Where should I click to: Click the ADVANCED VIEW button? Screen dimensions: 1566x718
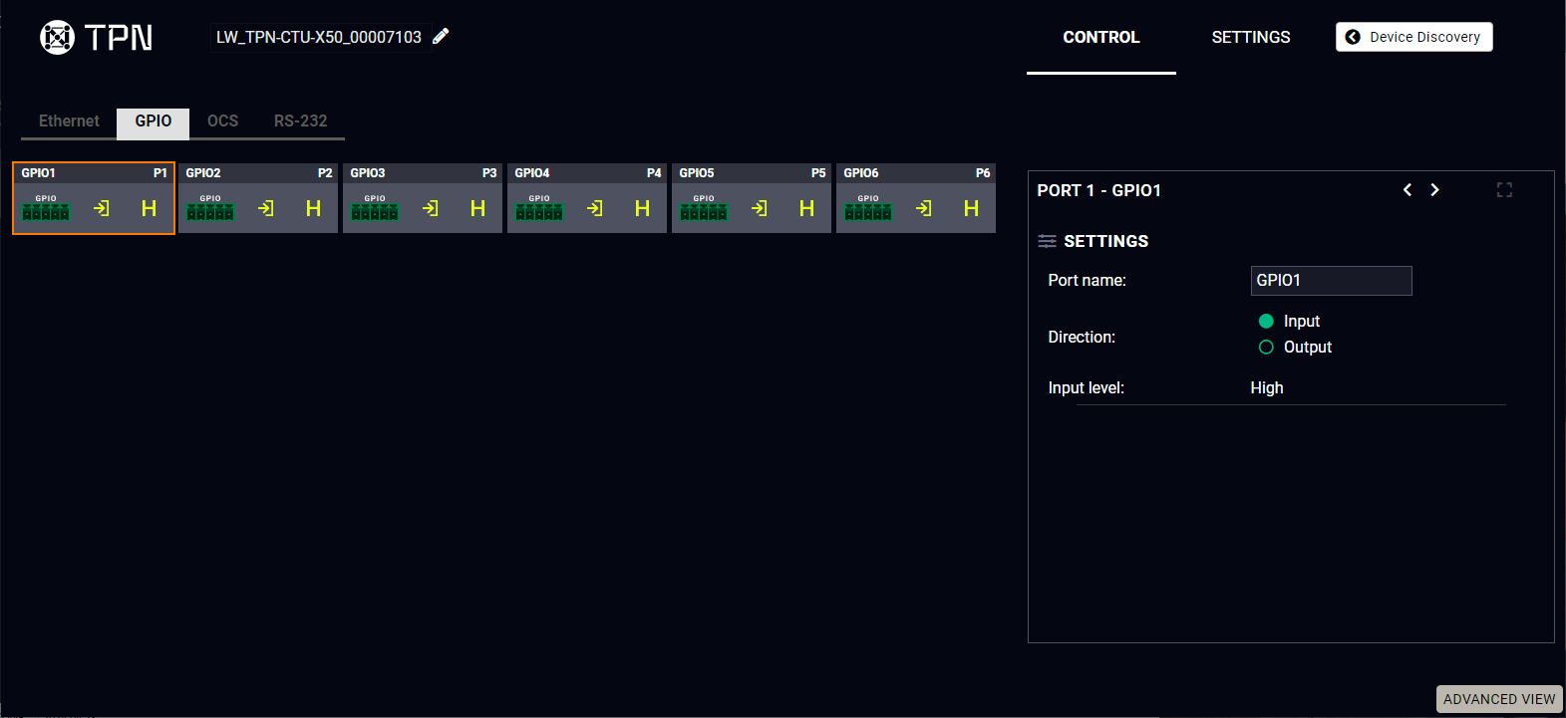(x=1498, y=699)
